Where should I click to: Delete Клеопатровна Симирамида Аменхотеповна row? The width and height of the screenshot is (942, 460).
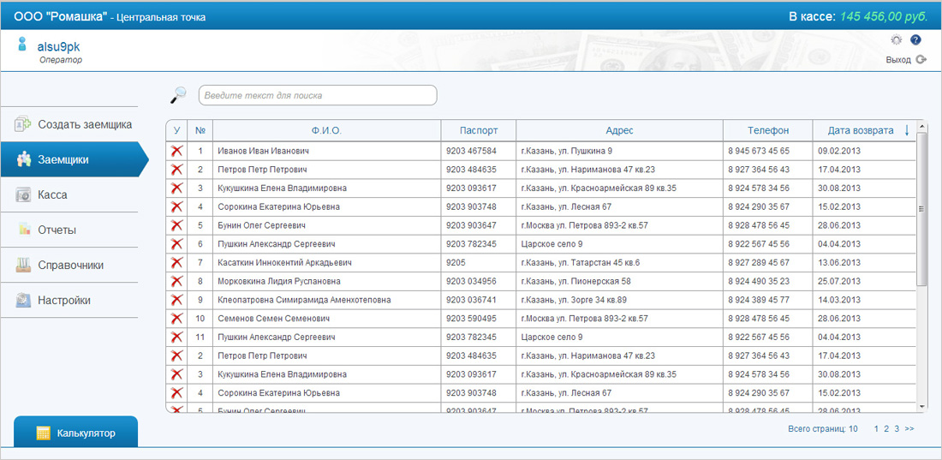(176, 300)
